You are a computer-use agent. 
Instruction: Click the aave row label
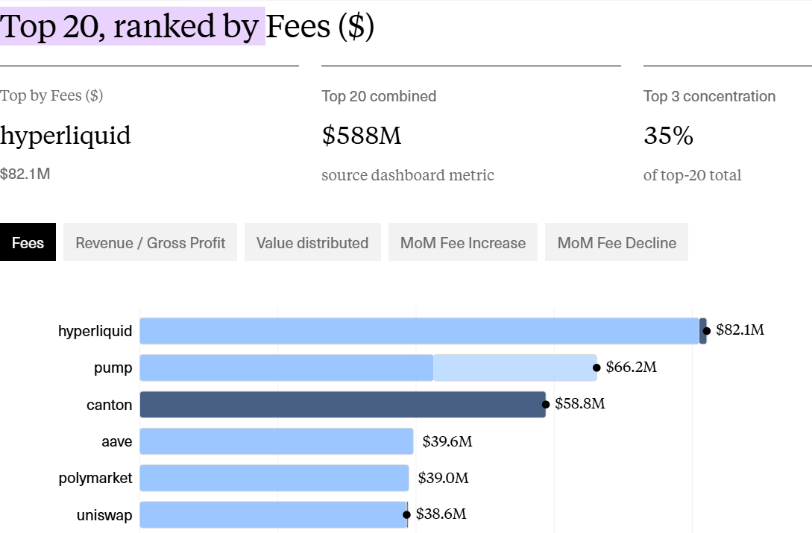click(117, 442)
